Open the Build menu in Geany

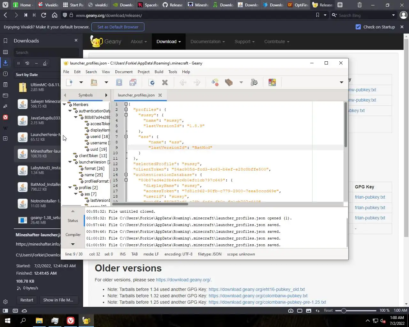point(159,72)
